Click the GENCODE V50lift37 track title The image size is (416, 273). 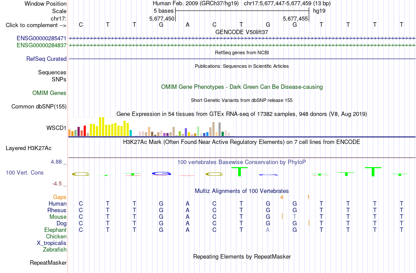click(x=242, y=32)
